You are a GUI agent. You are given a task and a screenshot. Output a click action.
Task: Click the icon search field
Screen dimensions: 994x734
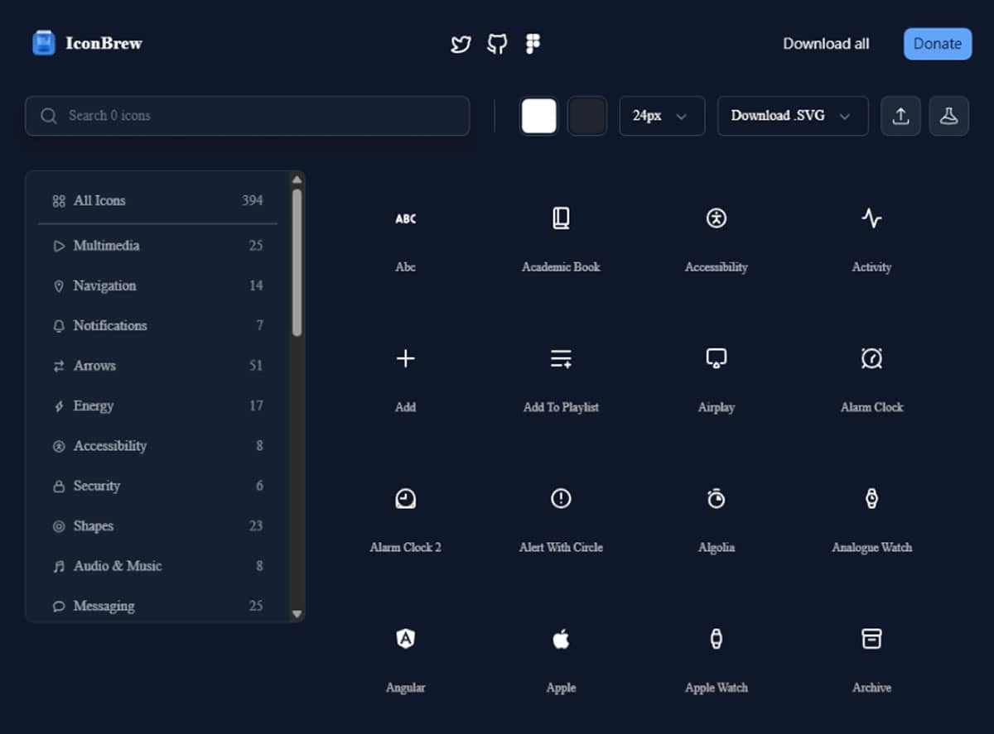247,116
